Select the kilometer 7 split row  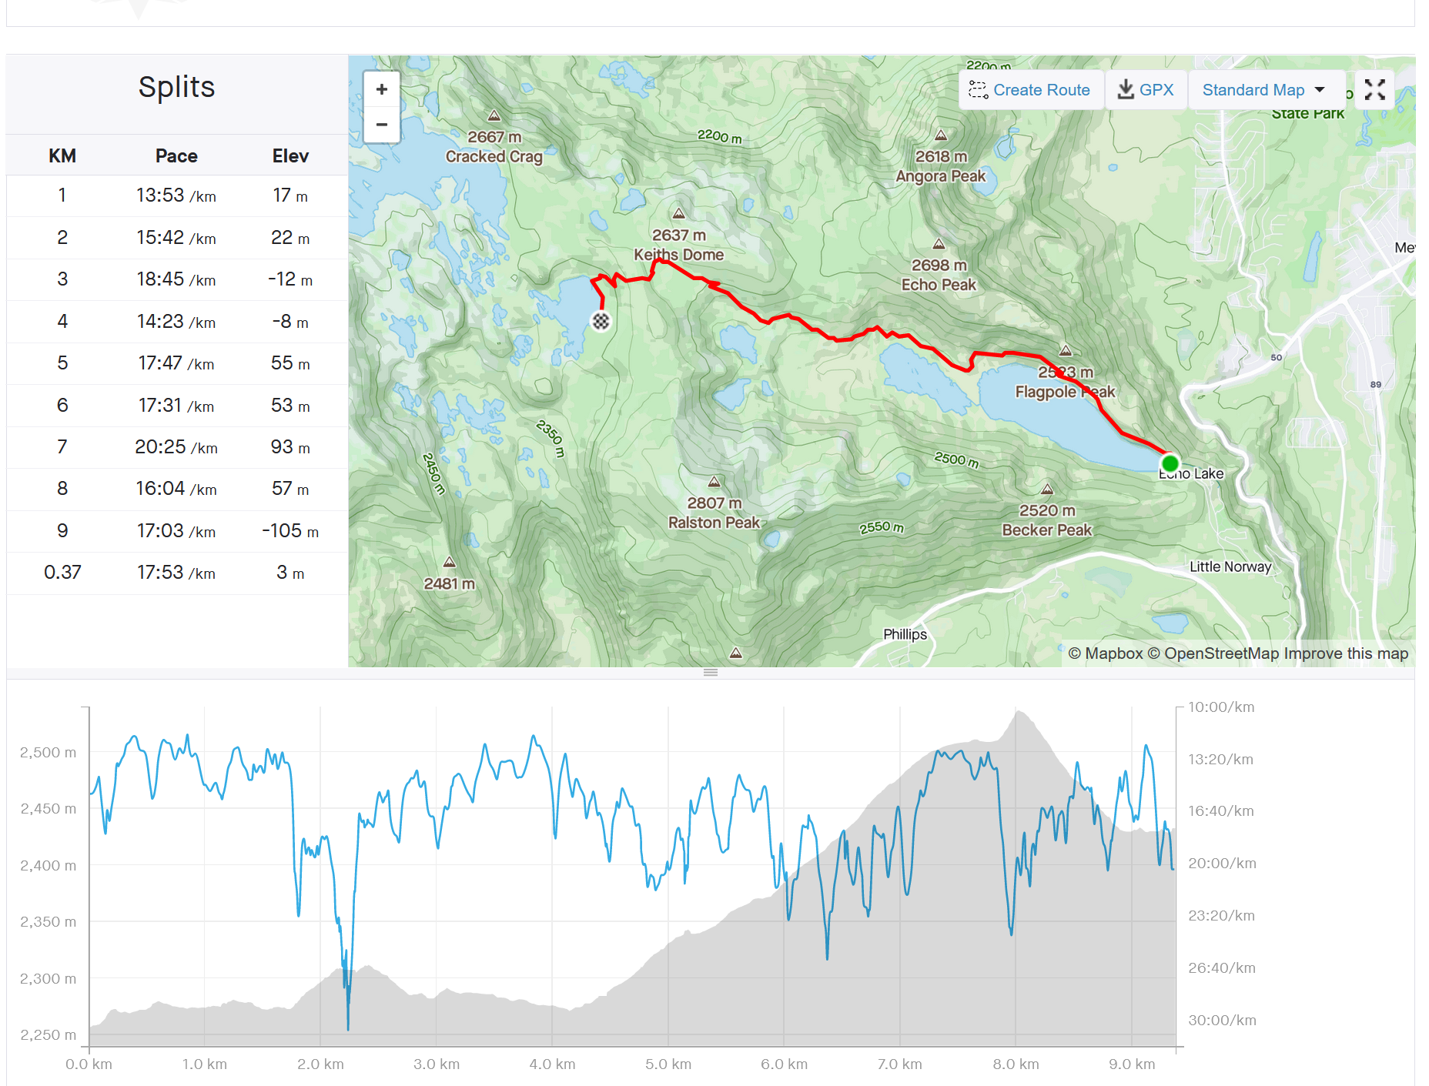click(177, 447)
